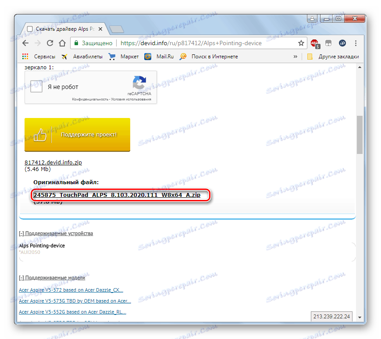Click the scroll up arrow
381x339 pixels.
pyautogui.click(x=360, y=67)
